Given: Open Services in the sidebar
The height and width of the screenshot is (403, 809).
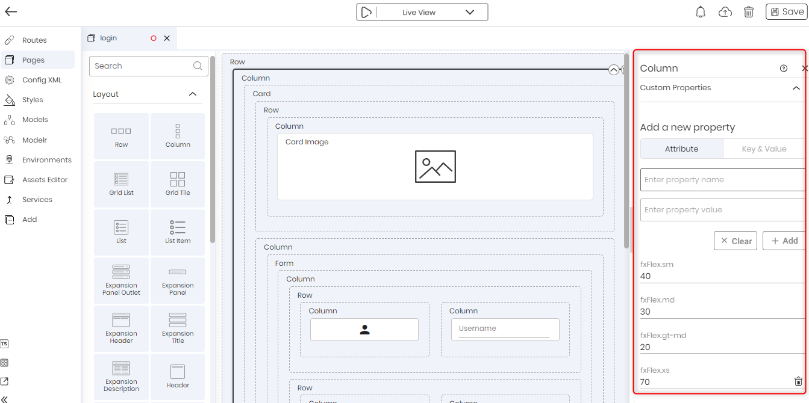Looking at the screenshot, I should click(x=37, y=200).
